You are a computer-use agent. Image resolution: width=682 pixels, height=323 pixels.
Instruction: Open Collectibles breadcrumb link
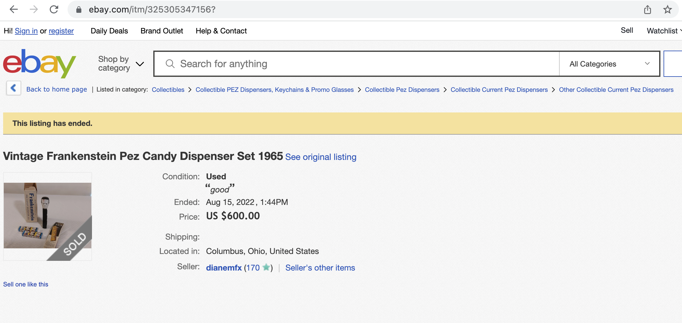point(168,90)
